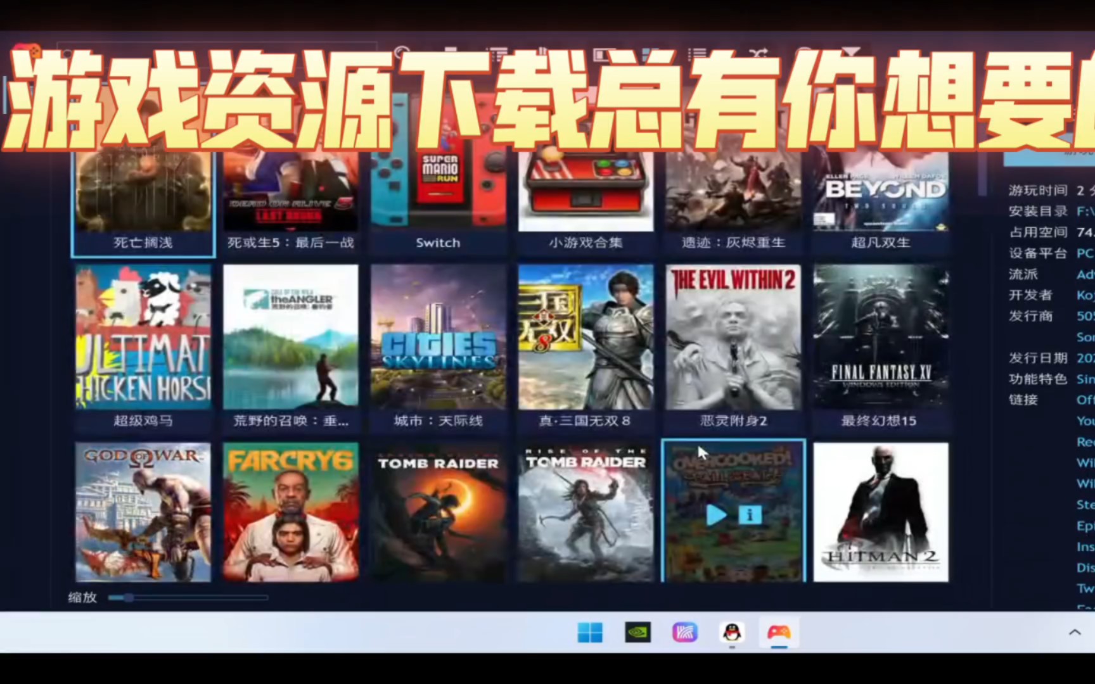Select the God of War cover
This screenshot has height=684, width=1095.
(143, 512)
